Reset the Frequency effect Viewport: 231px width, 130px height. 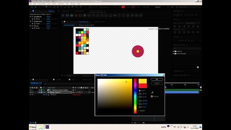(48, 21)
